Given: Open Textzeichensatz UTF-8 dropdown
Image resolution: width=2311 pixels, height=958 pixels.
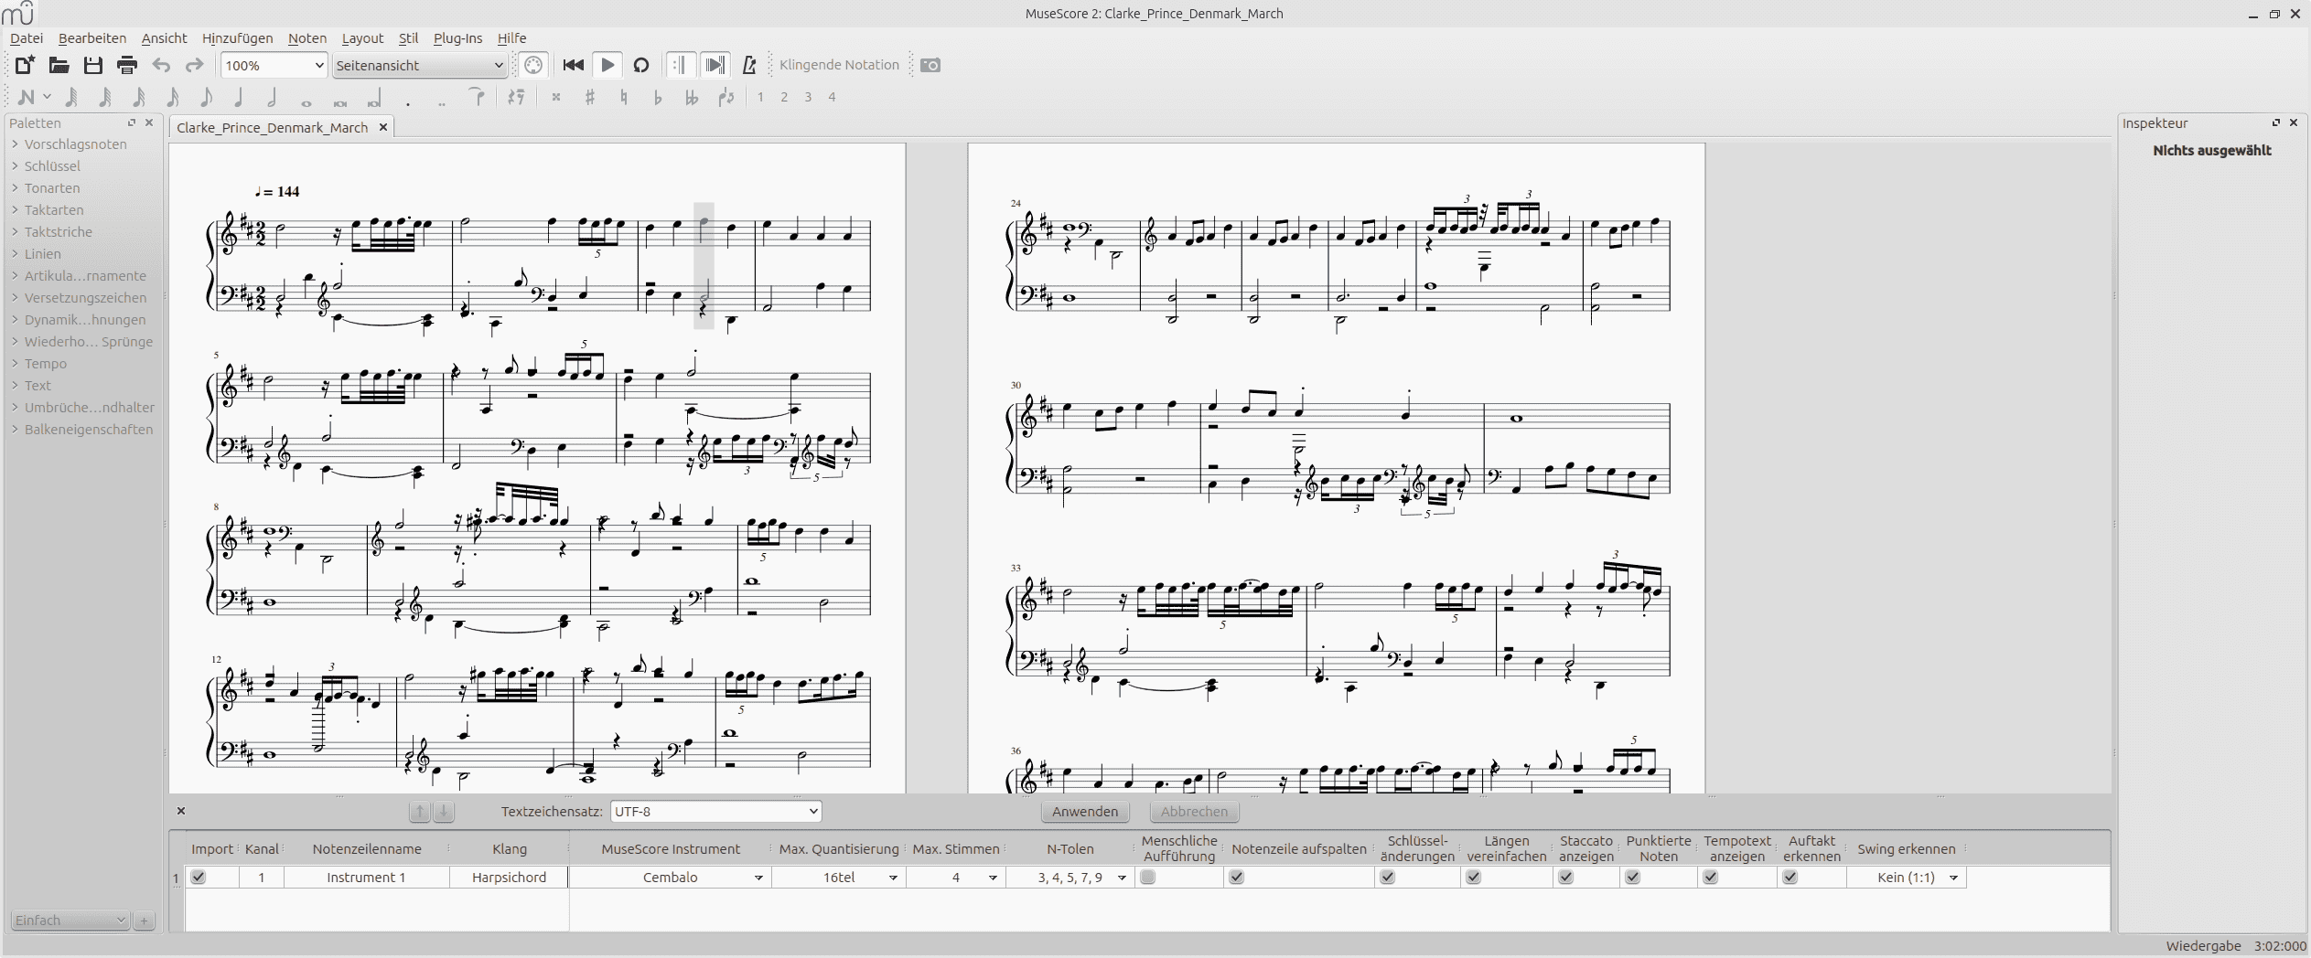Looking at the screenshot, I should coord(715,811).
